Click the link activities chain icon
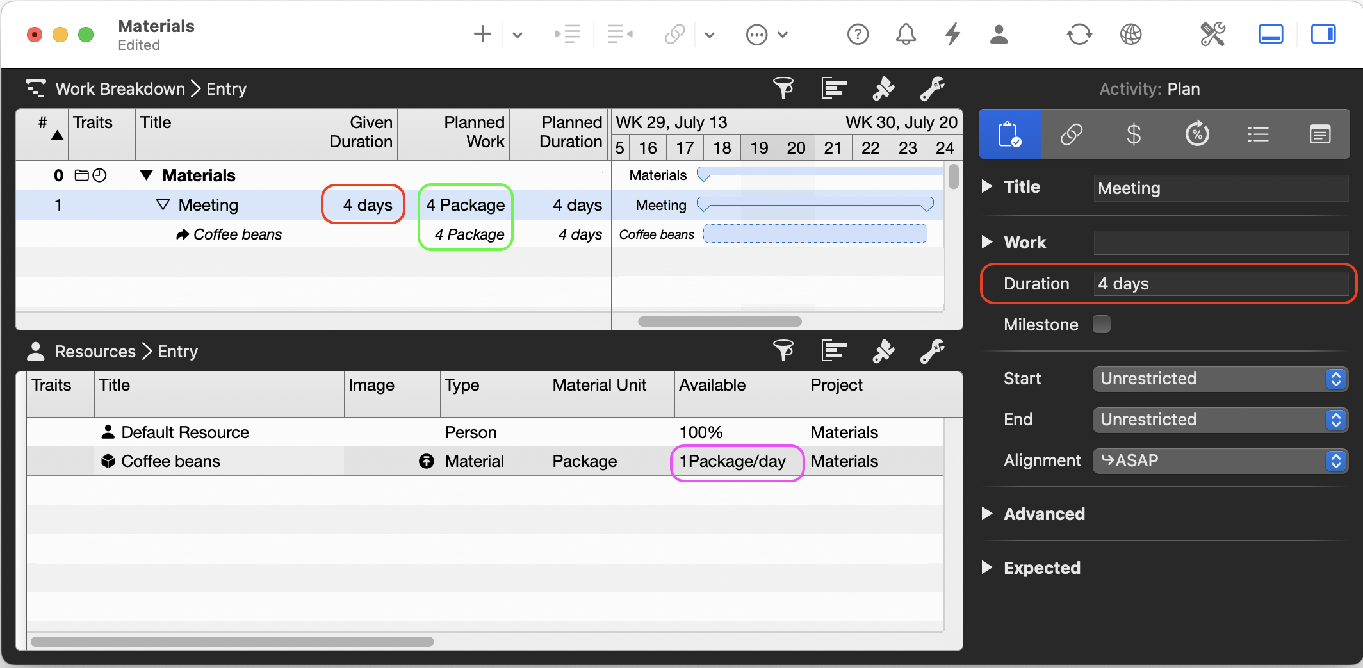 coord(674,34)
